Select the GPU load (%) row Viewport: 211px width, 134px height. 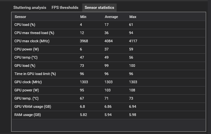pyautogui.click(x=108, y=66)
